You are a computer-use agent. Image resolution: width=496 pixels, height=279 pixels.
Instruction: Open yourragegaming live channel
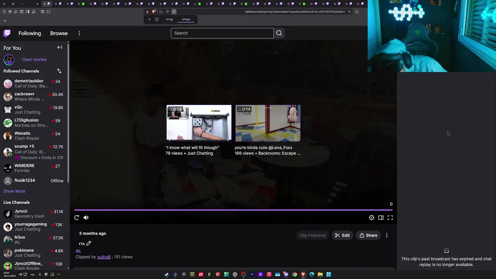(x=34, y=227)
